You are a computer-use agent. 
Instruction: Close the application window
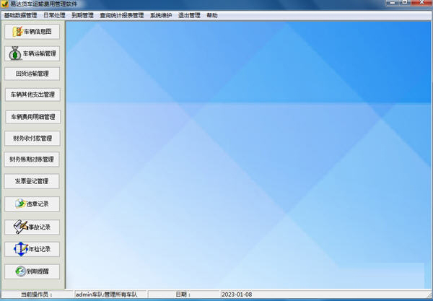[x=421, y=2]
